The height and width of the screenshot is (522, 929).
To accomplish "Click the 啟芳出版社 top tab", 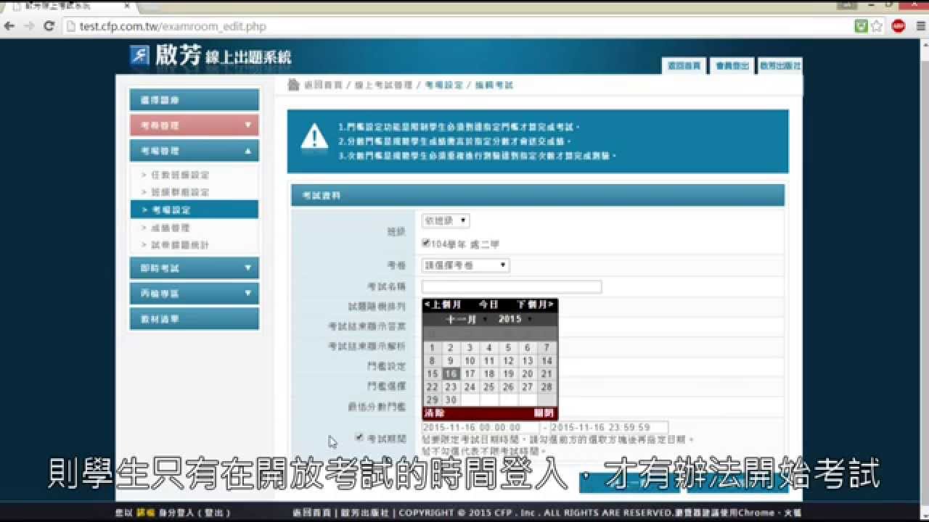I will click(780, 65).
